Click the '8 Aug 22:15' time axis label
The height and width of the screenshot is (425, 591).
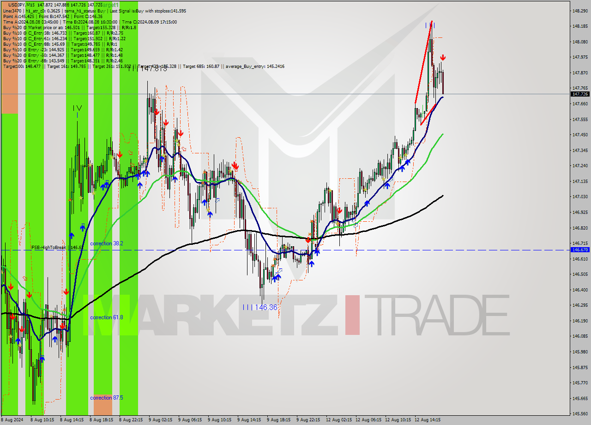[131, 420]
